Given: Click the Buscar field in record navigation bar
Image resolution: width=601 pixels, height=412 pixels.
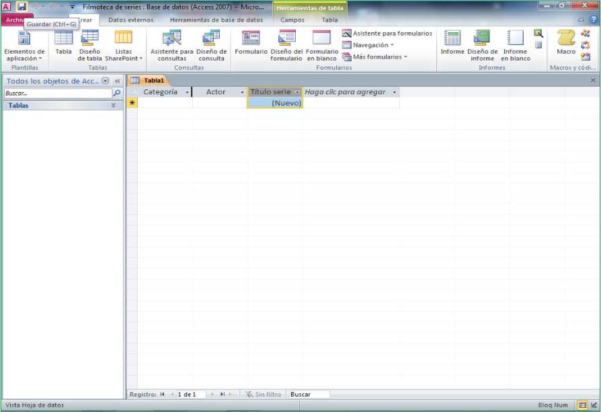Looking at the screenshot, I should tap(308, 395).
